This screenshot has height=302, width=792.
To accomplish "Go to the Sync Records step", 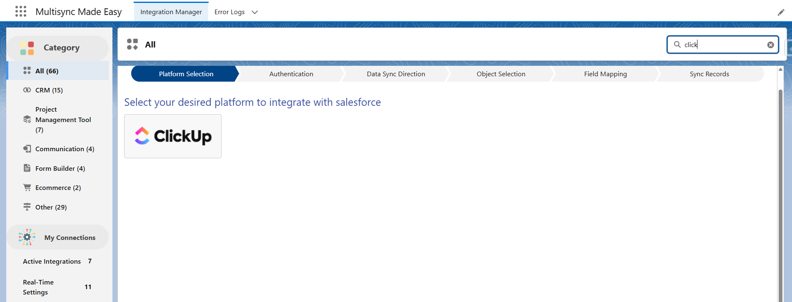I will (x=710, y=74).
